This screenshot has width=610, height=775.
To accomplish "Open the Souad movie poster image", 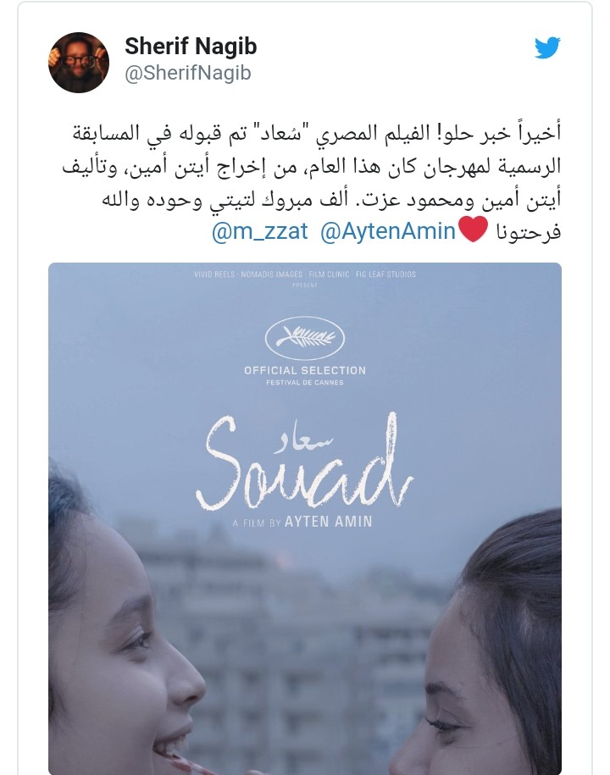I will tap(305, 518).
